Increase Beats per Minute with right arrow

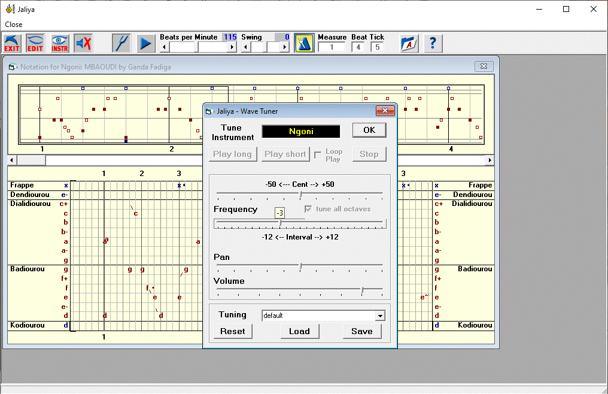click(x=233, y=47)
